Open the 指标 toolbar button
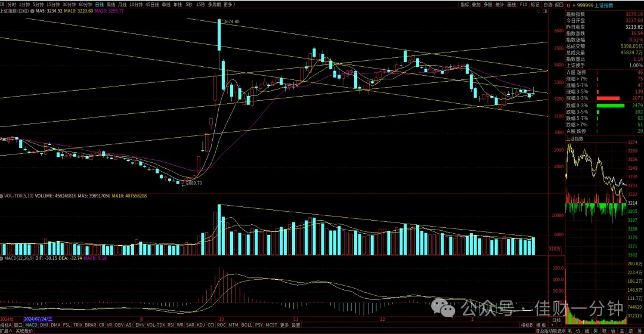The width and height of the screenshot is (644, 334). click(x=465, y=5)
